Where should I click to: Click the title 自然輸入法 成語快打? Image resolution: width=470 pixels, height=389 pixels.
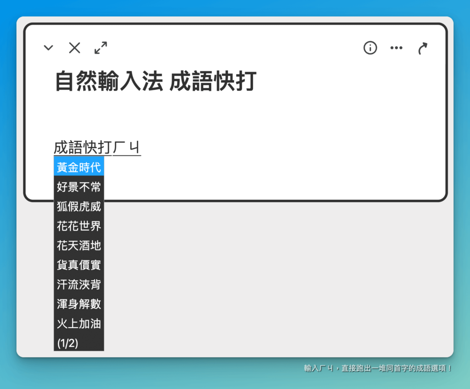click(x=156, y=81)
